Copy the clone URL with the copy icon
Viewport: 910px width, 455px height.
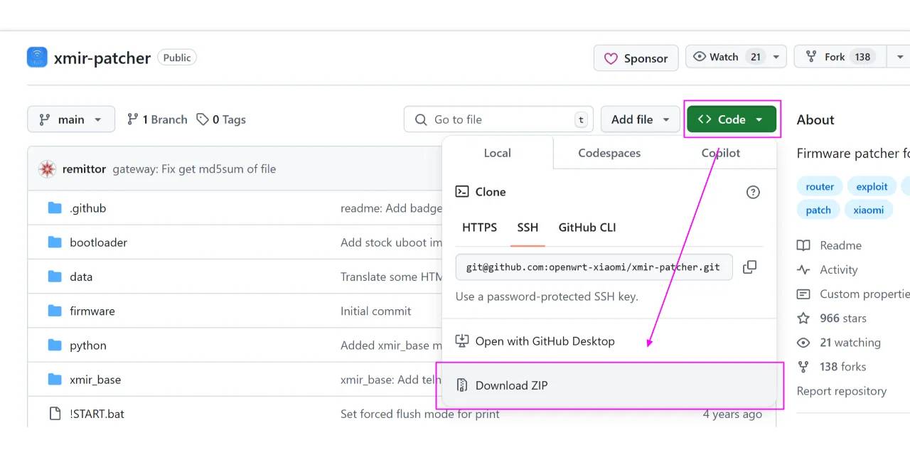pos(749,267)
